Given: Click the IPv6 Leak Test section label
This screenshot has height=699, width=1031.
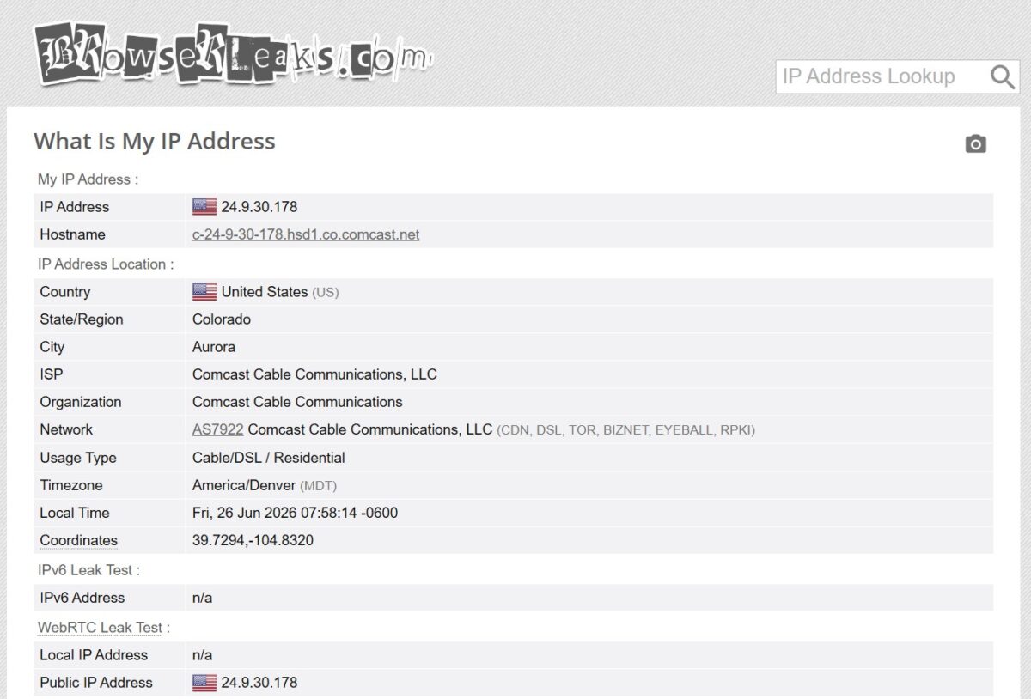Looking at the screenshot, I should [x=88, y=570].
